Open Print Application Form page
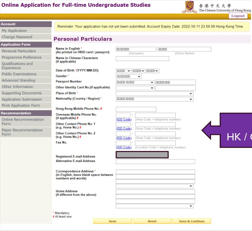Screen dimensions: 252x231 tap(26, 105)
